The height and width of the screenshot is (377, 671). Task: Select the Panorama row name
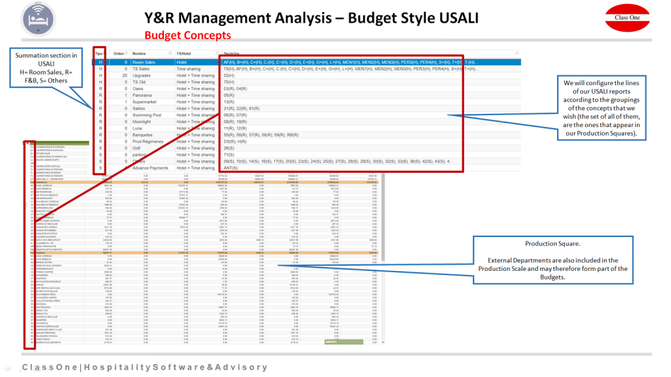tap(142, 96)
